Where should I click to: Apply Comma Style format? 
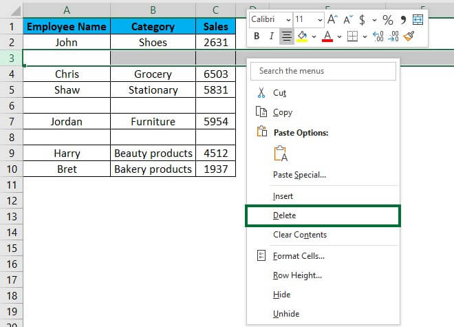pyautogui.click(x=402, y=19)
